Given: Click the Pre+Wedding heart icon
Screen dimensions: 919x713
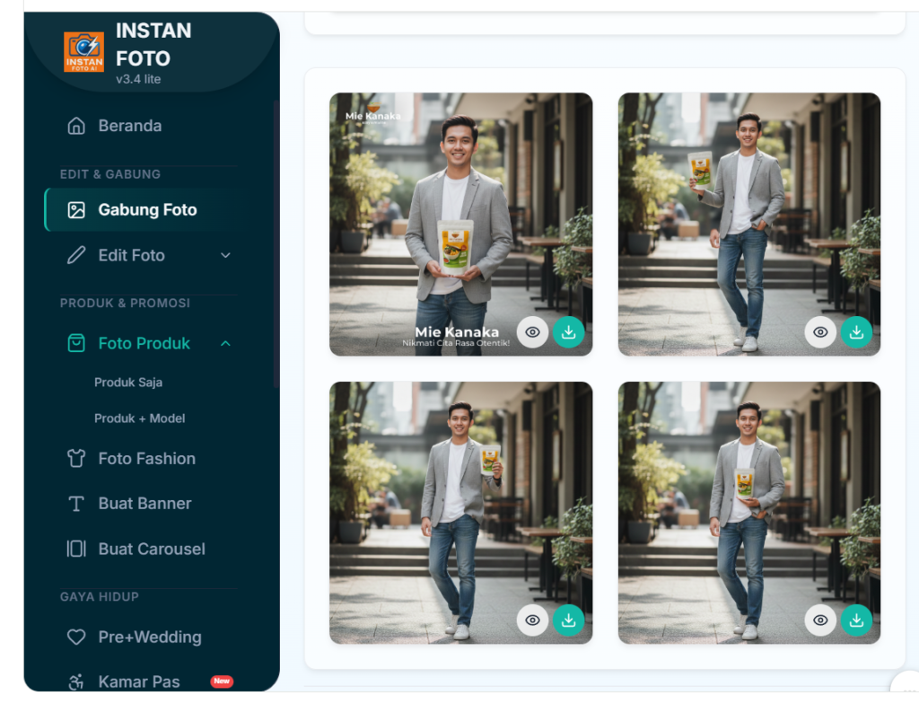Looking at the screenshot, I should 76,638.
